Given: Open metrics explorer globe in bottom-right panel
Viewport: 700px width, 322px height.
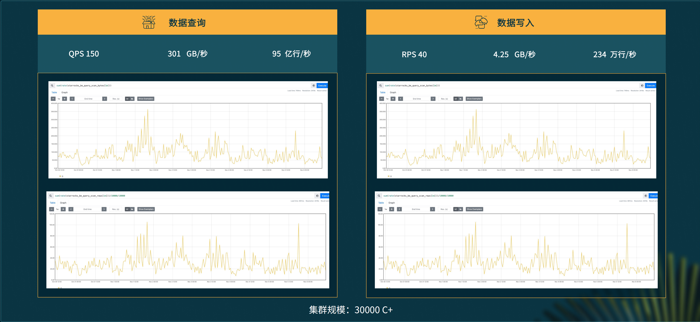Looking at the screenshot, I should 646,196.
